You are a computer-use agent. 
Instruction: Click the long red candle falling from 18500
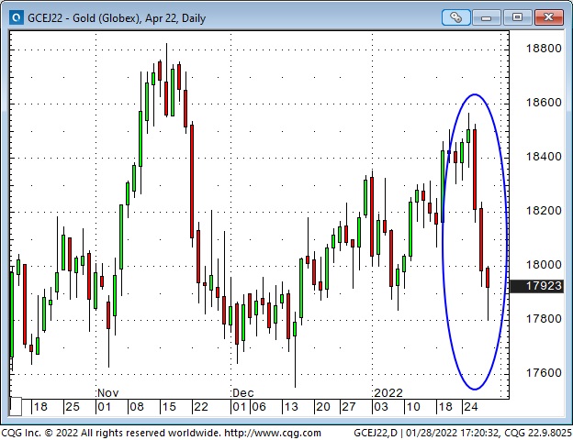pyautogui.click(x=475, y=170)
